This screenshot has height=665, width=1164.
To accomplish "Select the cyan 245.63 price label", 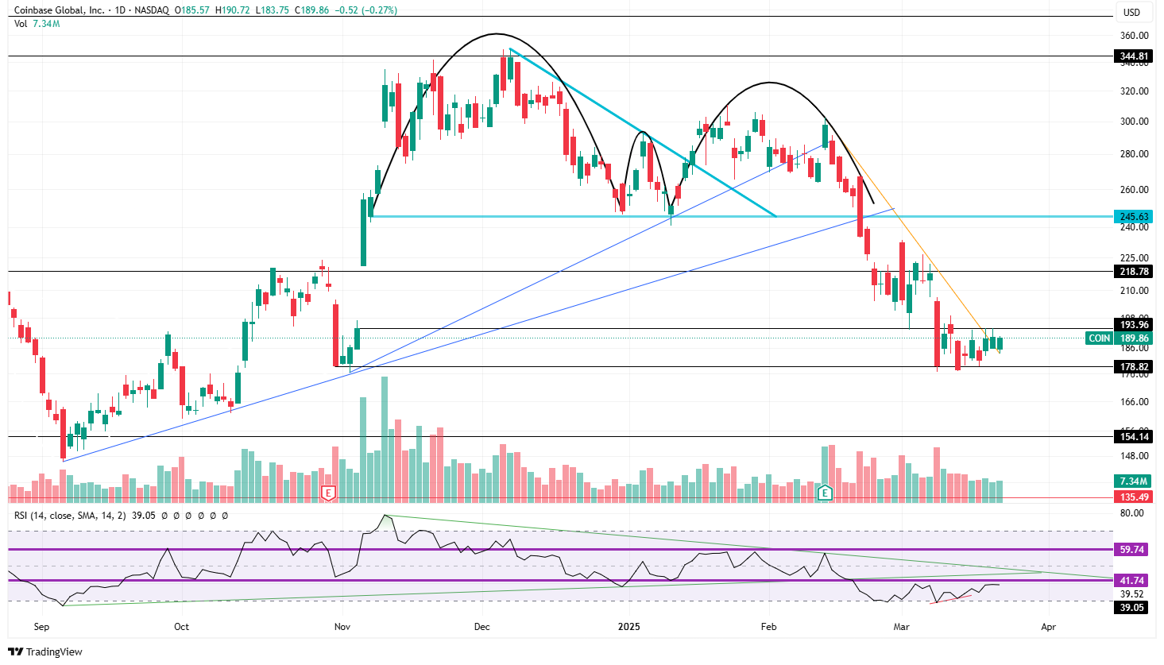I will pyautogui.click(x=1134, y=217).
